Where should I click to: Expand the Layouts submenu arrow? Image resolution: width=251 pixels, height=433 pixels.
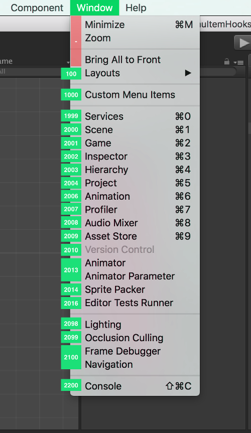click(188, 73)
